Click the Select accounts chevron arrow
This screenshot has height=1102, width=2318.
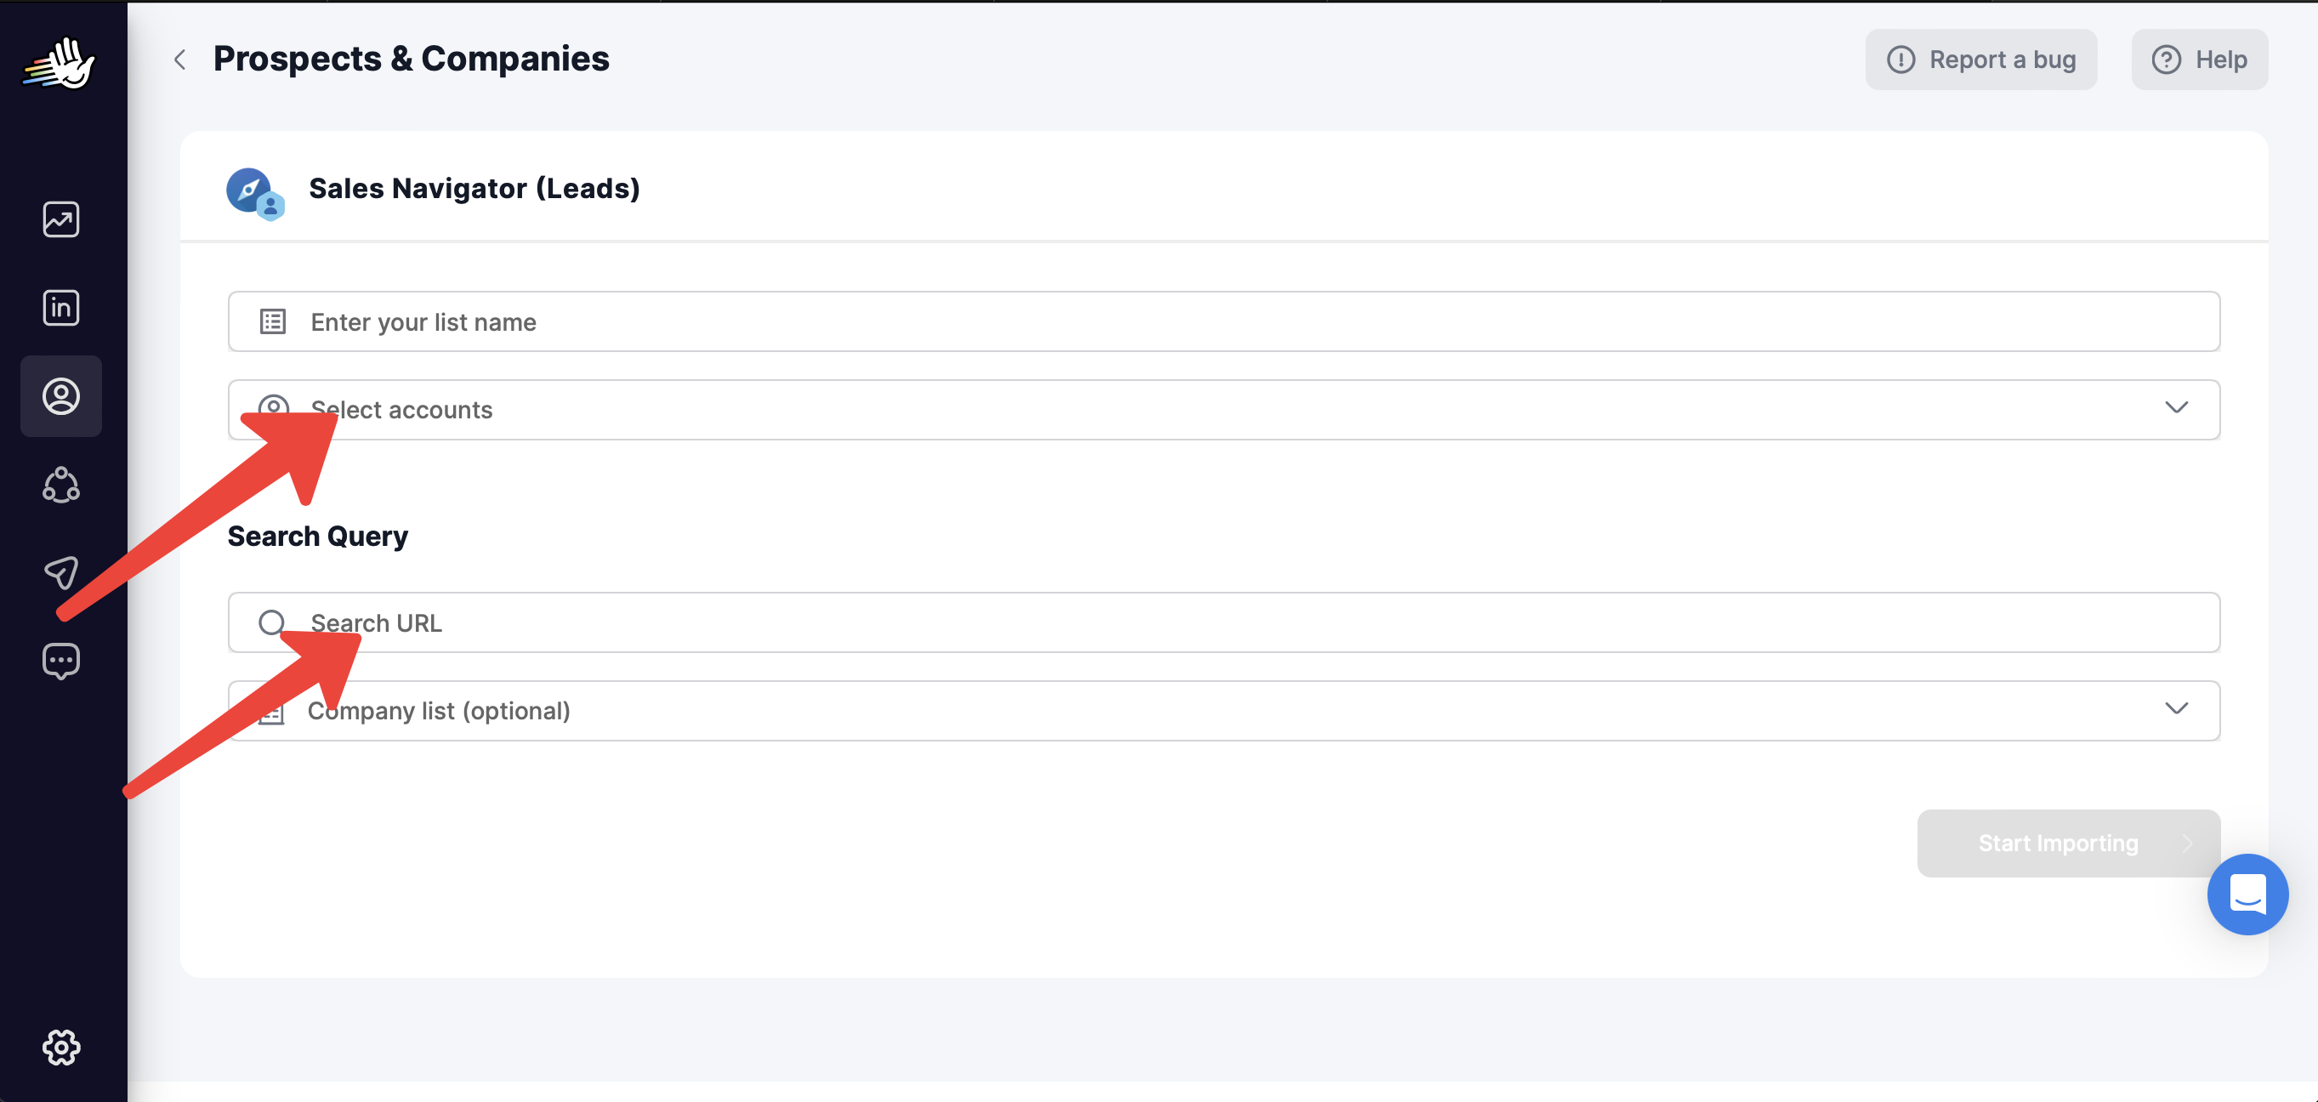point(2176,408)
